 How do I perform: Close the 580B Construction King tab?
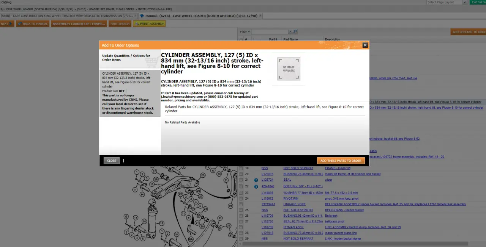point(136,16)
